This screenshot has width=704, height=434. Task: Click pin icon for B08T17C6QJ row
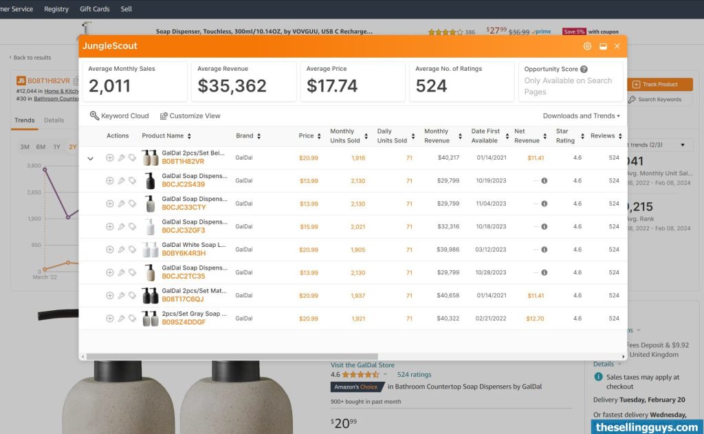(x=121, y=295)
